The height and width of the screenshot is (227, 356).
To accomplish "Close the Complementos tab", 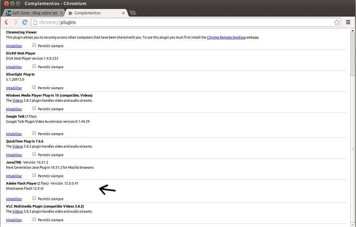I will 123,13.
